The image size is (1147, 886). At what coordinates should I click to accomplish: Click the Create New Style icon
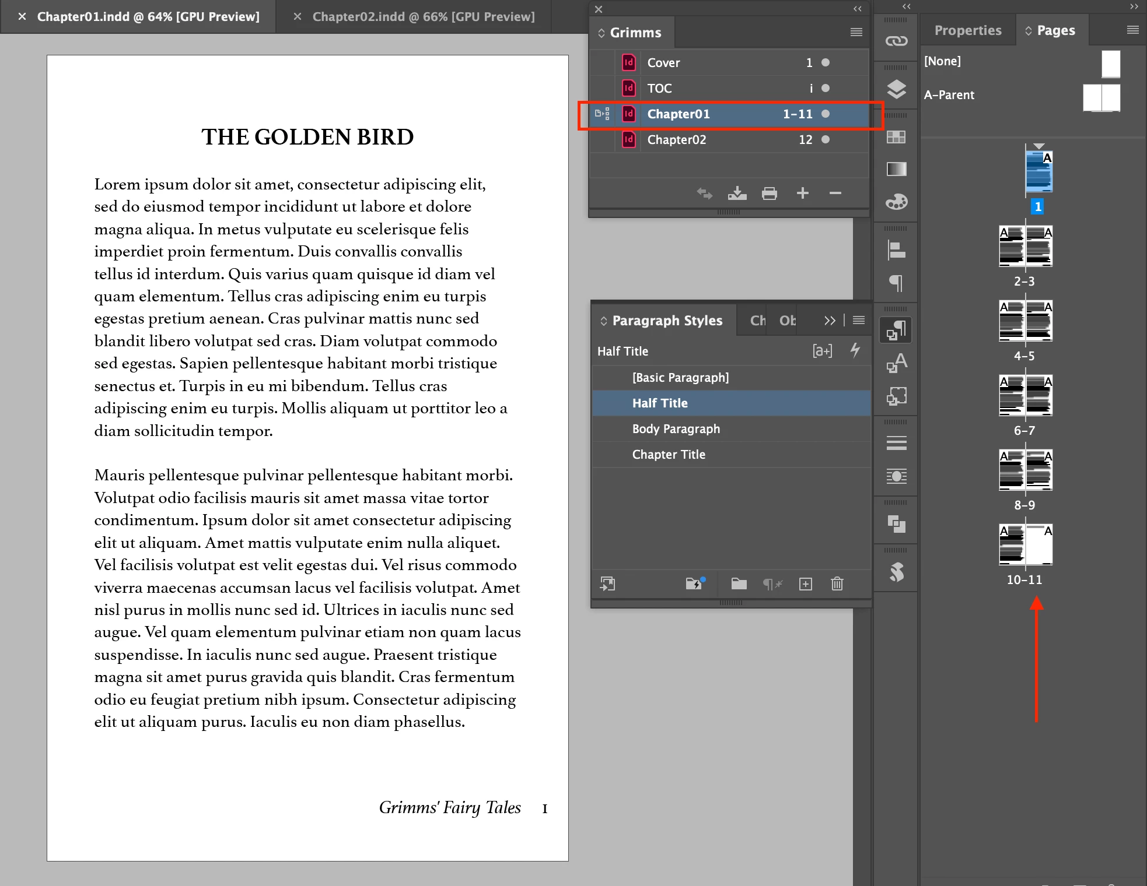(806, 583)
